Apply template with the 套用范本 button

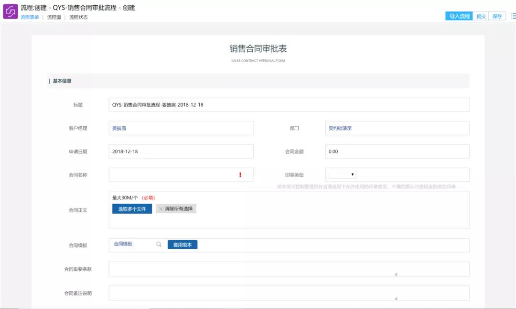click(182, 244)
